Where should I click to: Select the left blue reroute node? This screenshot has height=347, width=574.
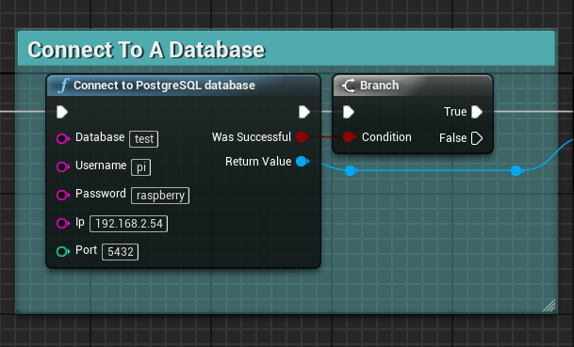351,170
